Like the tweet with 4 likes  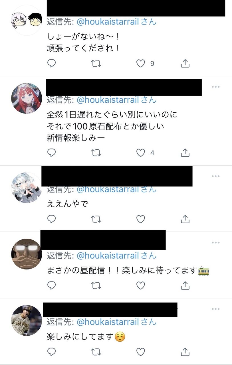pyautogui.click(x=140, y=153)
